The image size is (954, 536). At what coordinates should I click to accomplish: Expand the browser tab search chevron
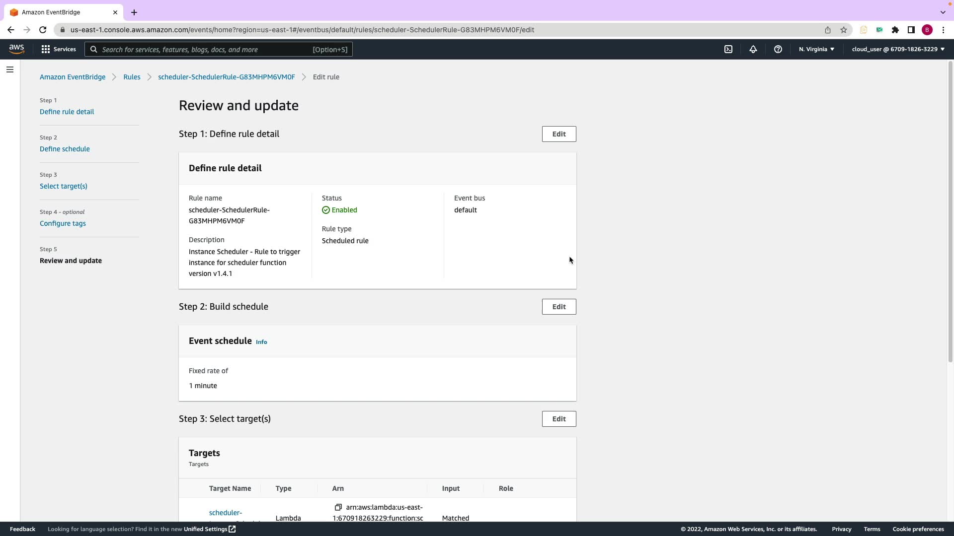(x=943, y=12)
